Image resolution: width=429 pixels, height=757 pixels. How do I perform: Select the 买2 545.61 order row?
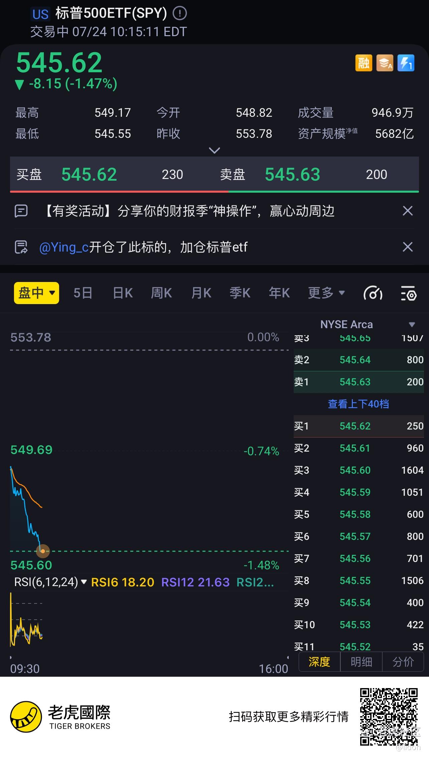[359, 448]
